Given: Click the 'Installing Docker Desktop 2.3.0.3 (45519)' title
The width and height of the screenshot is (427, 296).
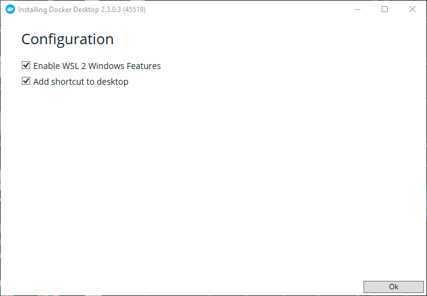Looking at the screenshot, I should (x=82, y=10).
